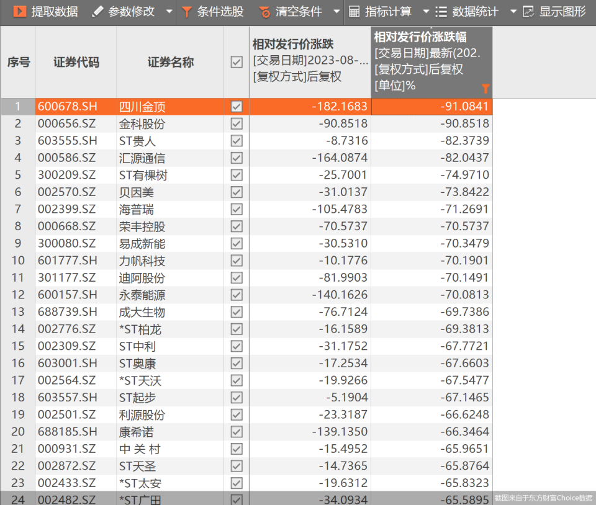This screenshot has width=596, height=505.
Task: Toggle the select-all checkbox in header
Action: click(237, 62)
